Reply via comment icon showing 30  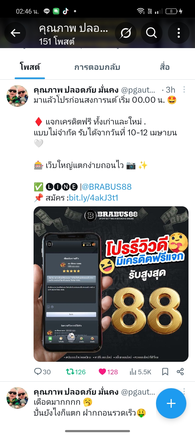(43, 372)
